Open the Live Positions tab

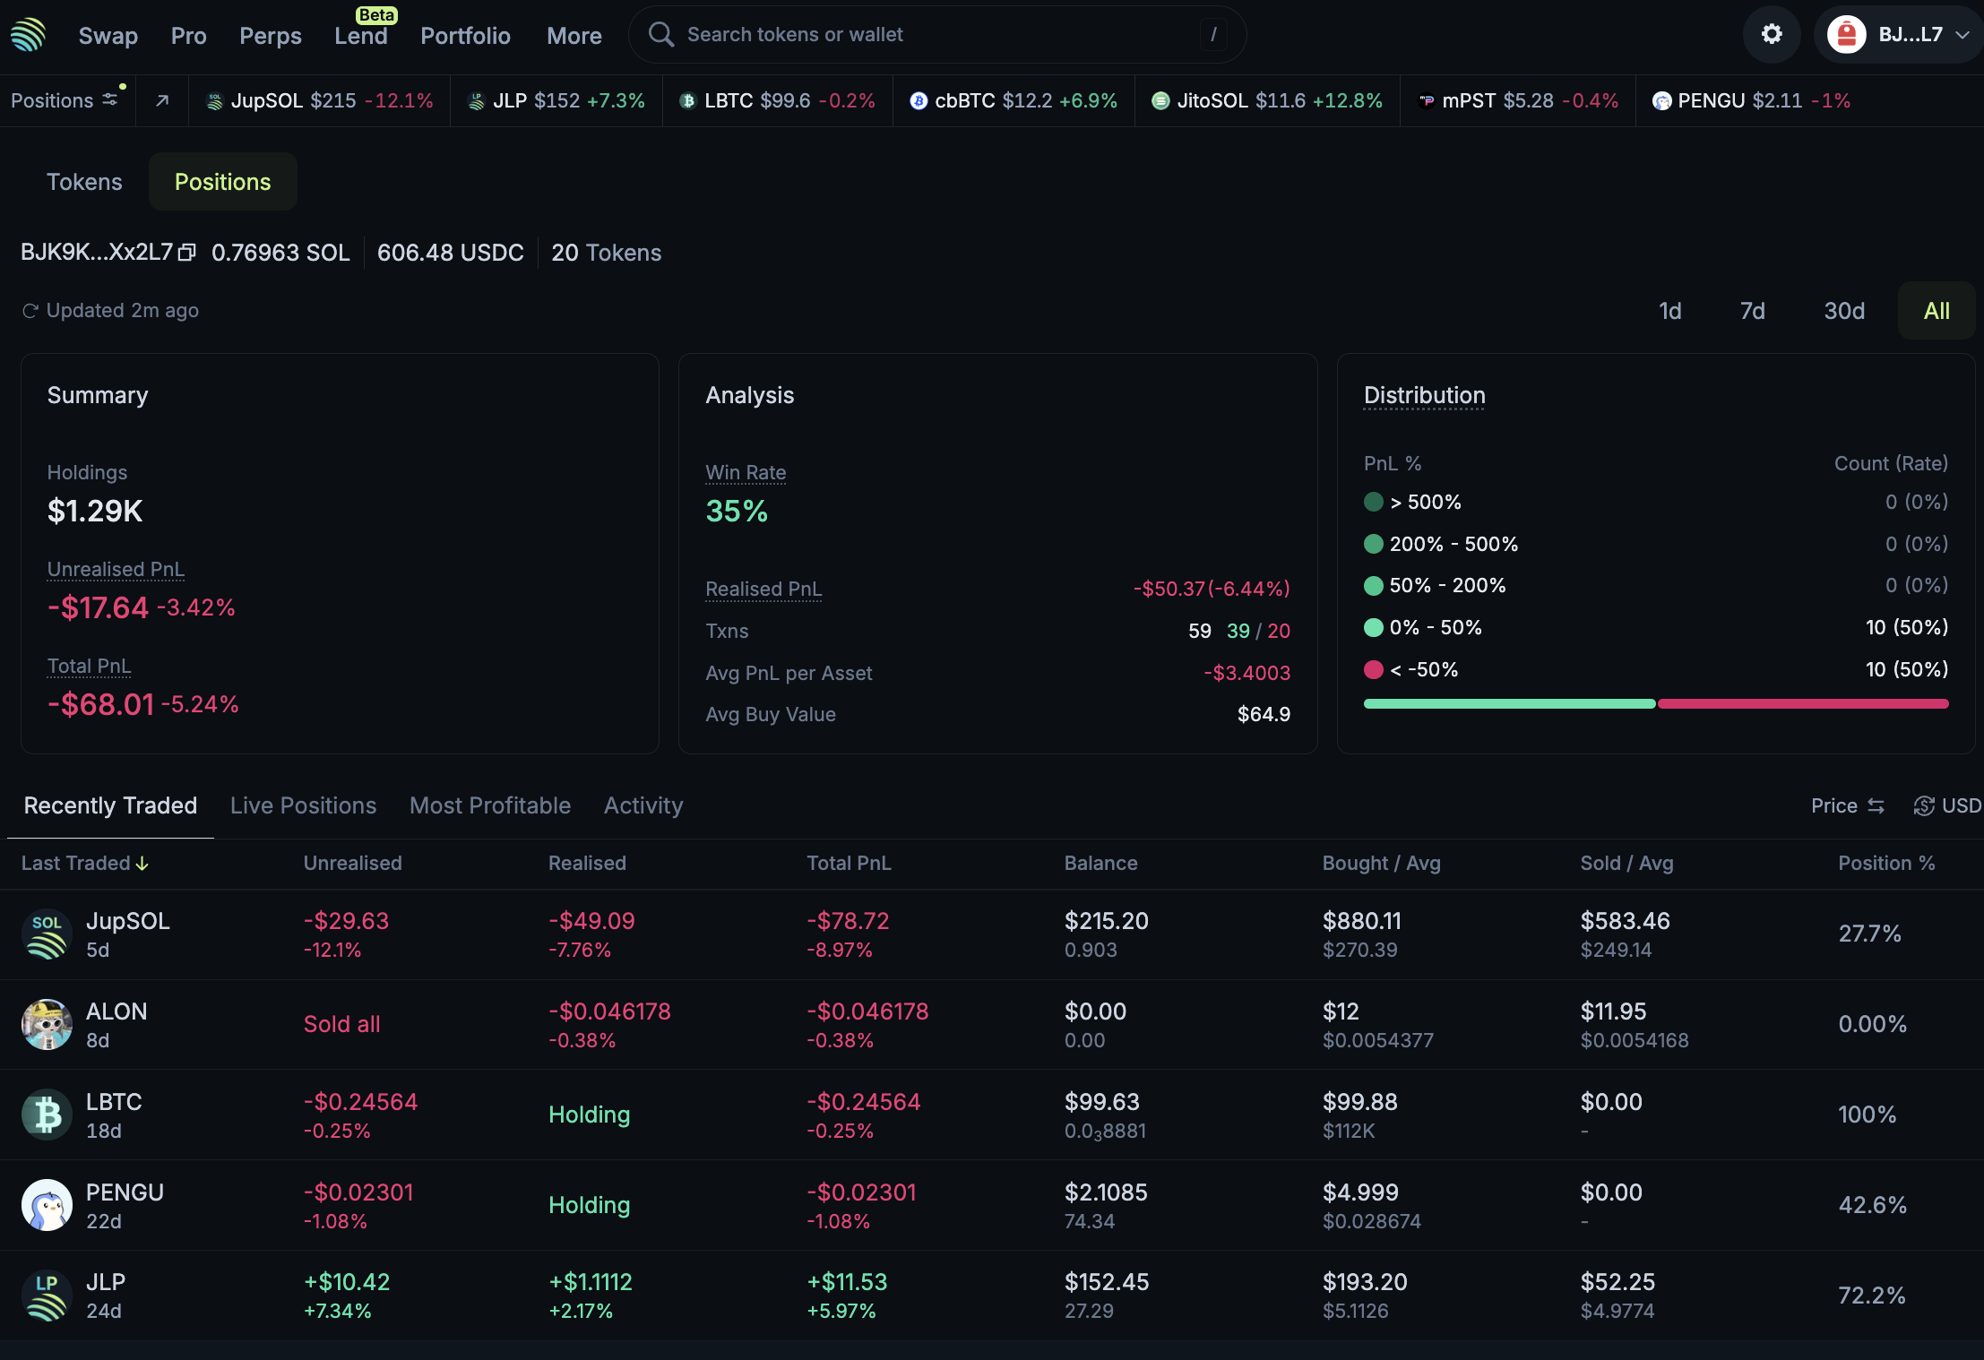[x=303, y=805]
